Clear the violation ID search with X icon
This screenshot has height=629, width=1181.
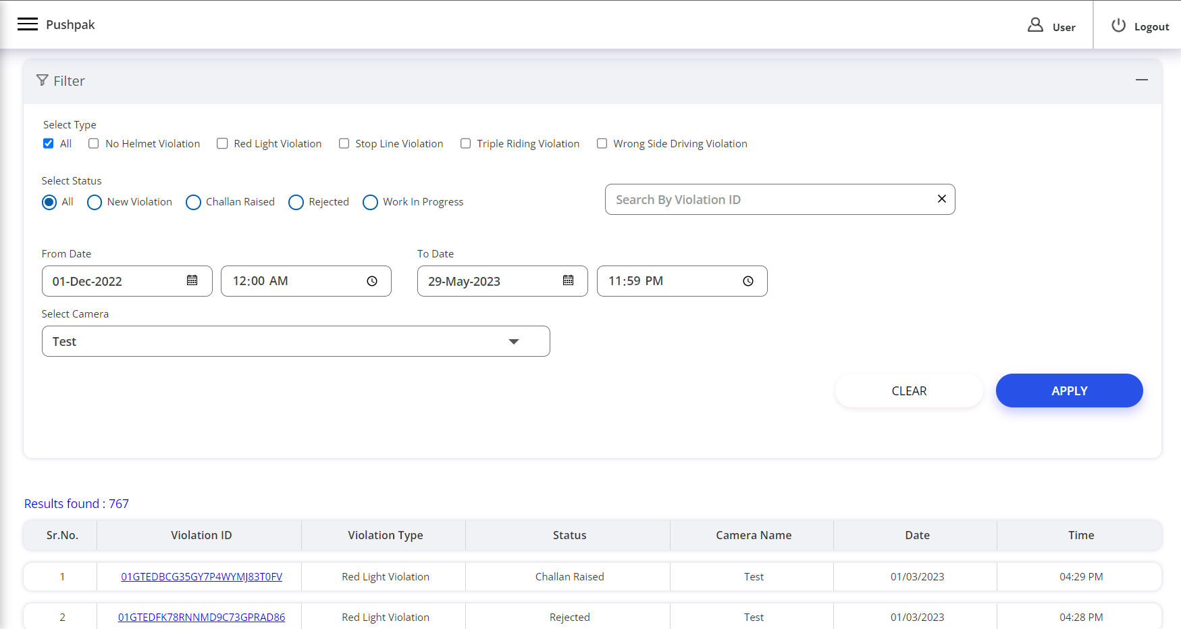pos(941,199)
